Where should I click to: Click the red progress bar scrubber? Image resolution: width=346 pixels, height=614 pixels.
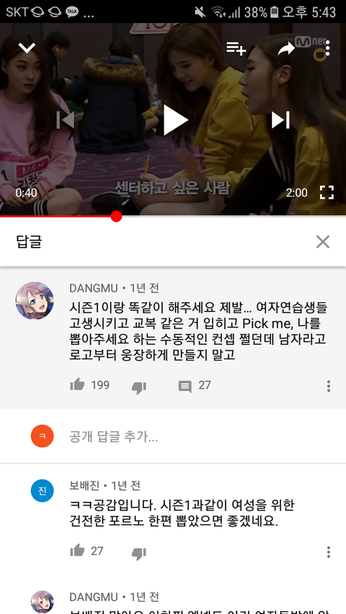[x=116, y=216]
